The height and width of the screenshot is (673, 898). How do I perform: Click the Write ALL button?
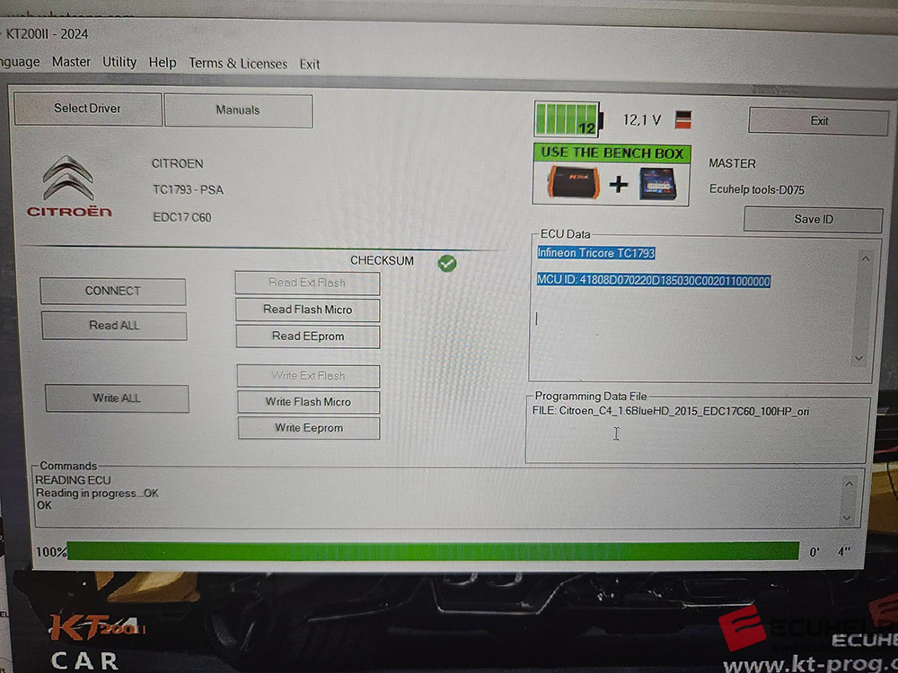click(117, 398)
